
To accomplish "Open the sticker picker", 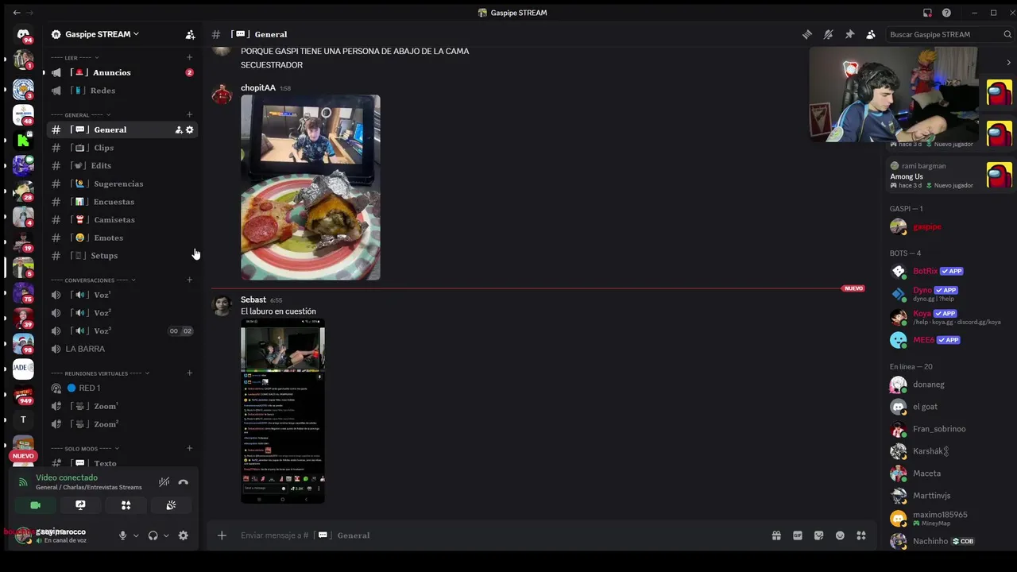I will [x=819, y=535].
